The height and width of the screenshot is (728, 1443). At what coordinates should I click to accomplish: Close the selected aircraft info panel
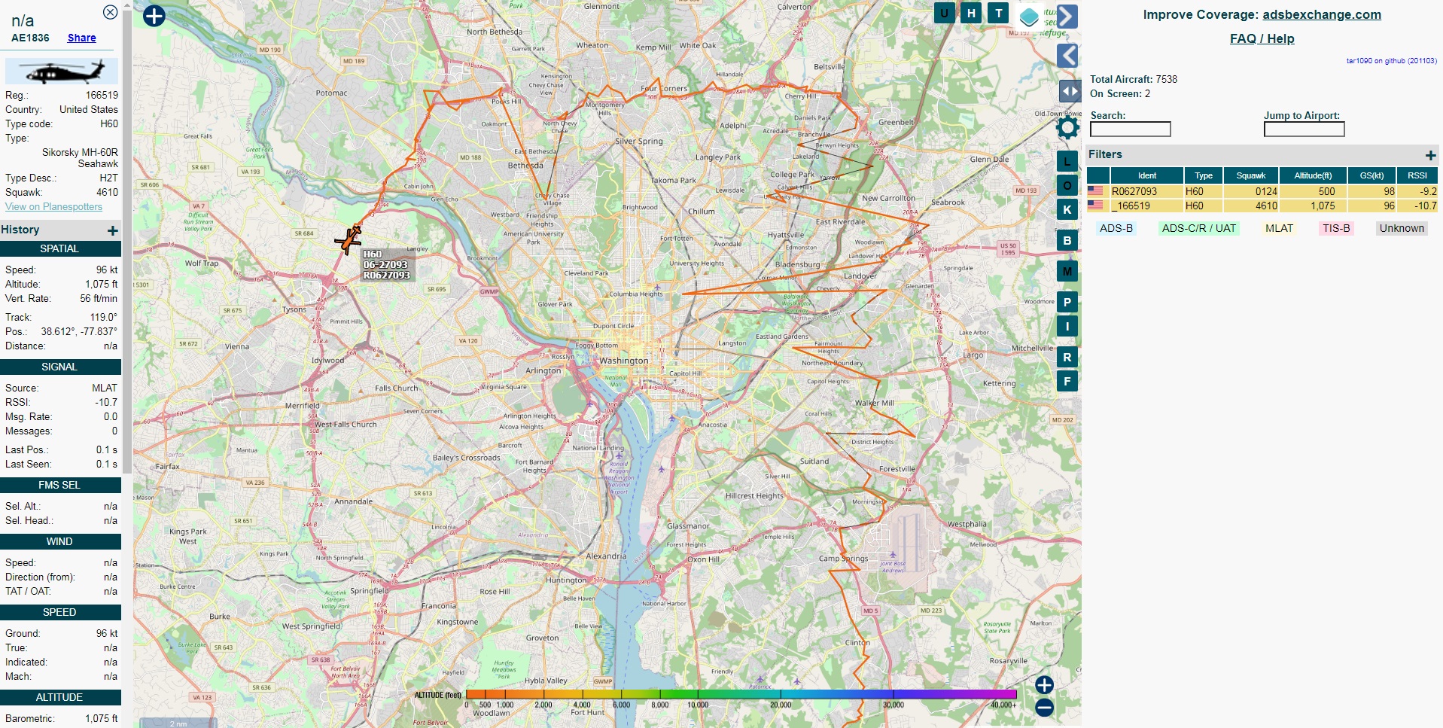[x=110, y=12]
